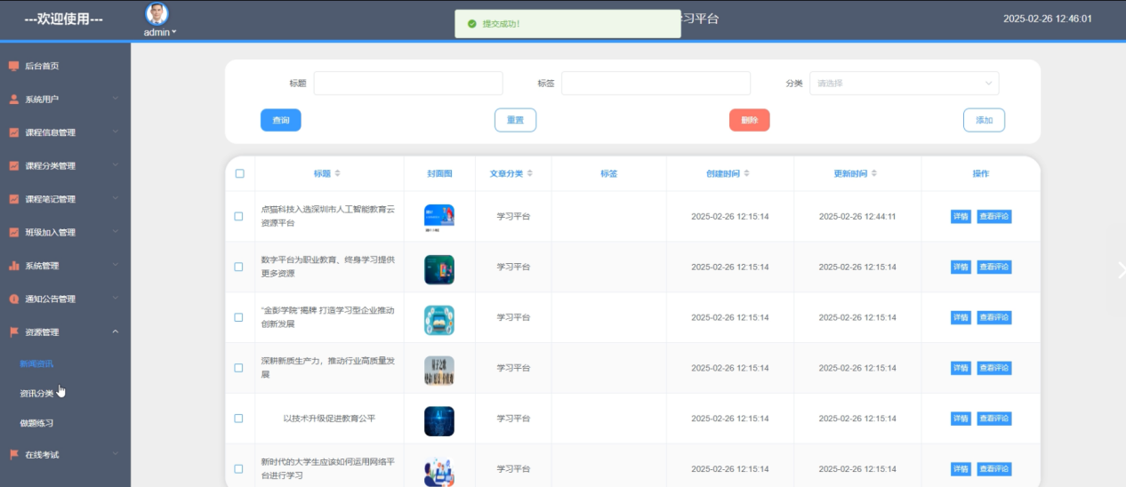
Task: Check the row 以技术升级促进教育公平
Action: (238, 419)
